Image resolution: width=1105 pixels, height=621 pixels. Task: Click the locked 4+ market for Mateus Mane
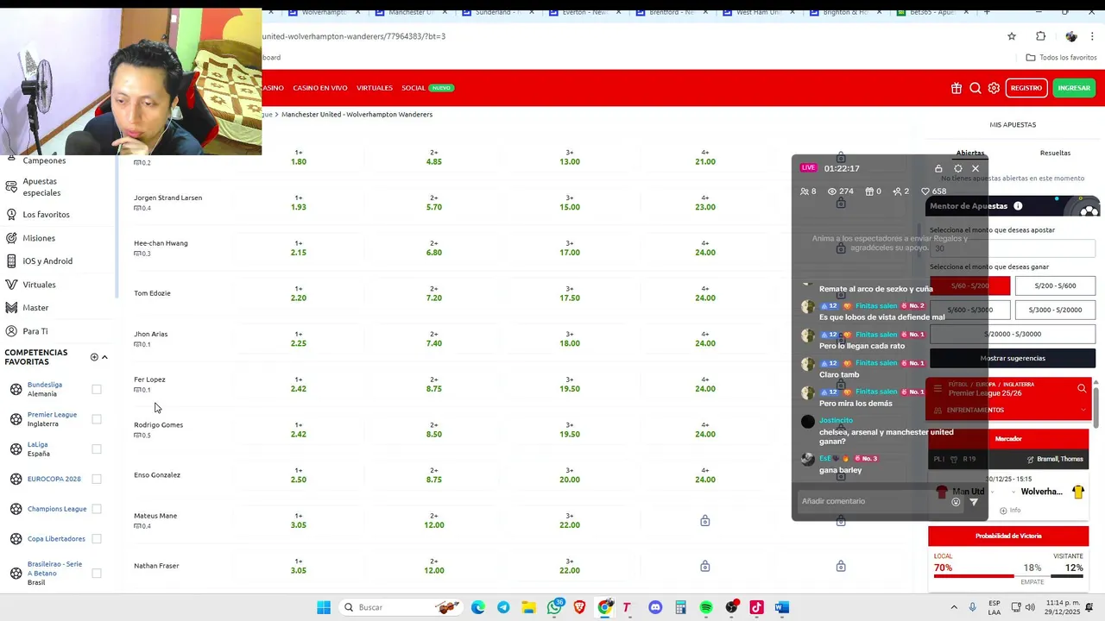point(705,521)
